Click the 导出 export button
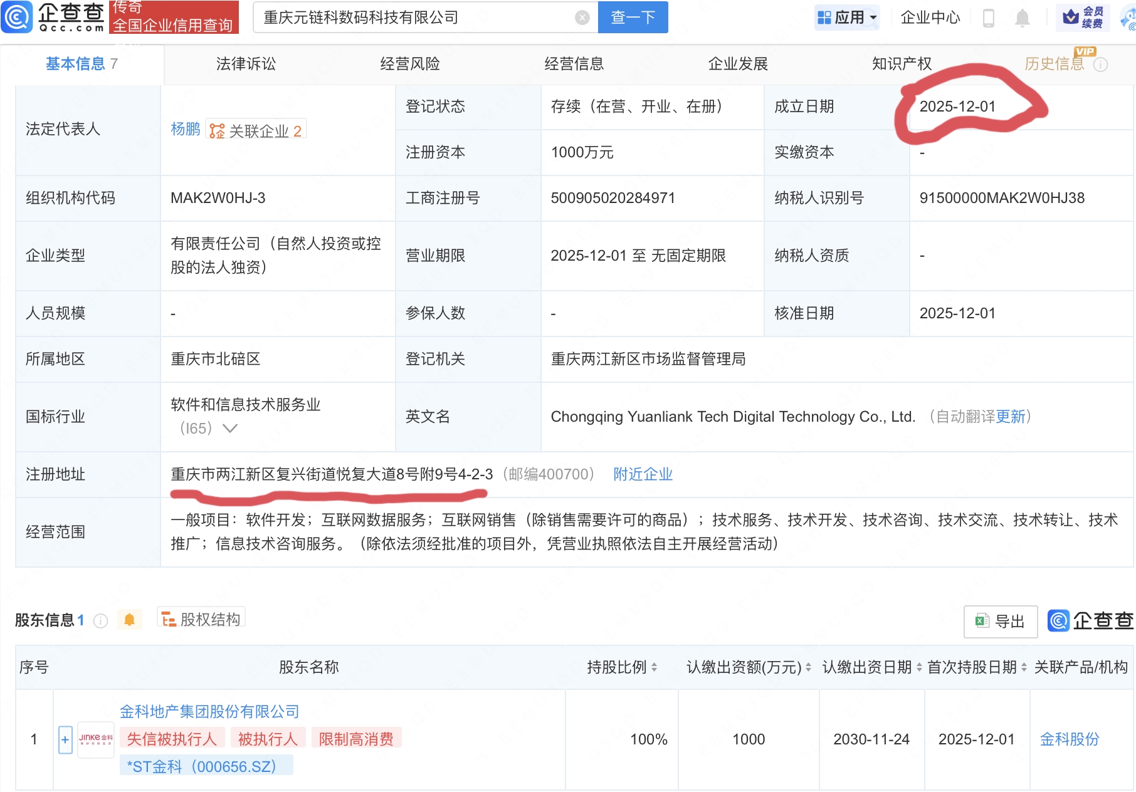Image resolution: width=1136 pixels, height=792 pixels. (1001, 621)
